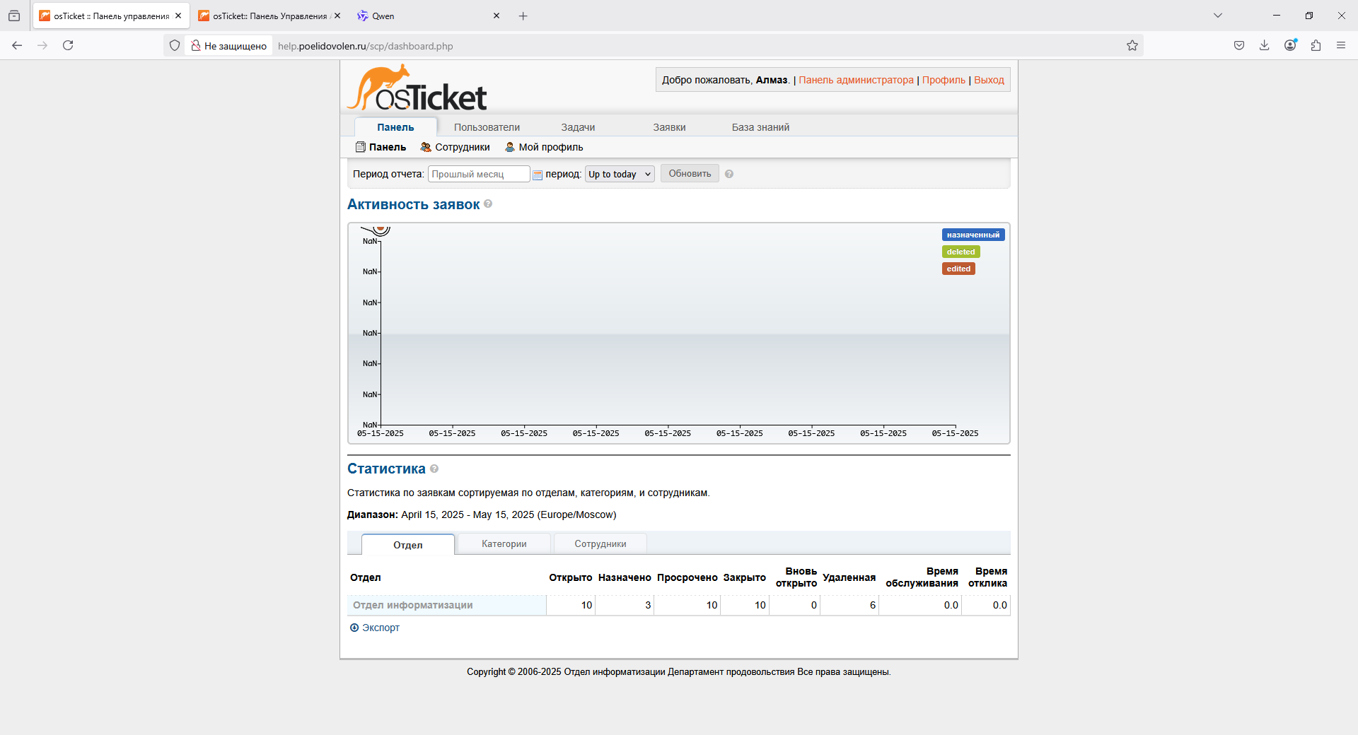Toggle the назначенный legend series
Screen dimensions: 1358x735
(973, 235)
